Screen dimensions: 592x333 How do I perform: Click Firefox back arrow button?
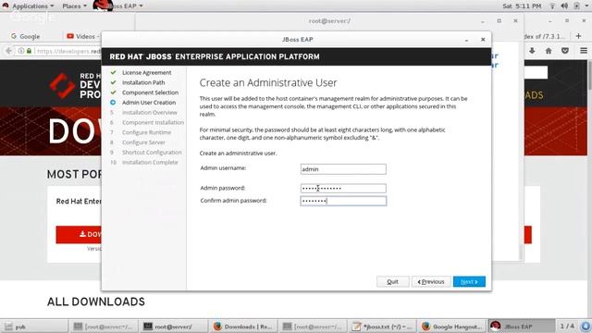[8, 51]
